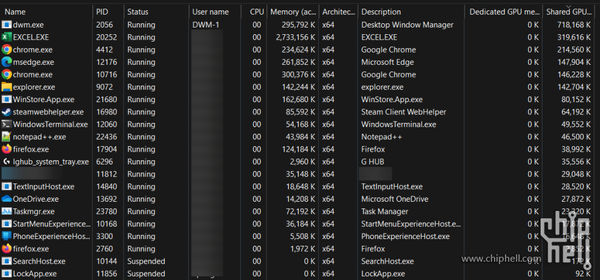The height and width of the screenshot is (280, 600).
Task: Click the Chrome icon for PID 4412
Action: click(7, 50)
